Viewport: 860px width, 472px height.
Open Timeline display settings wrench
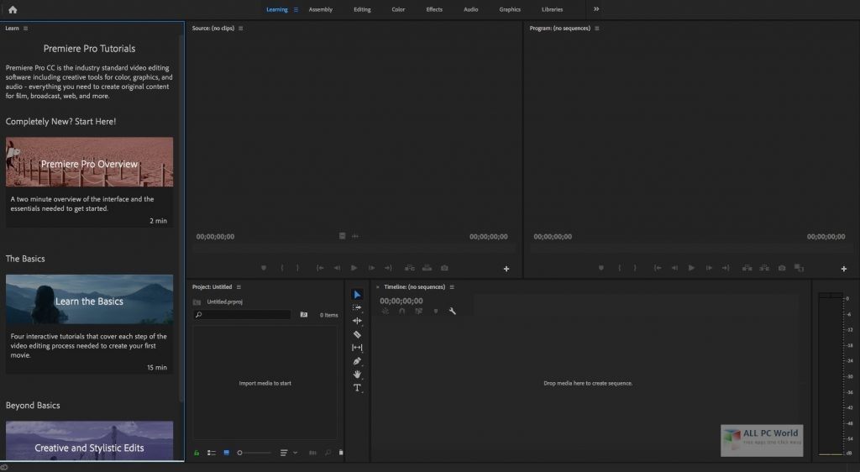pos(453,311)
